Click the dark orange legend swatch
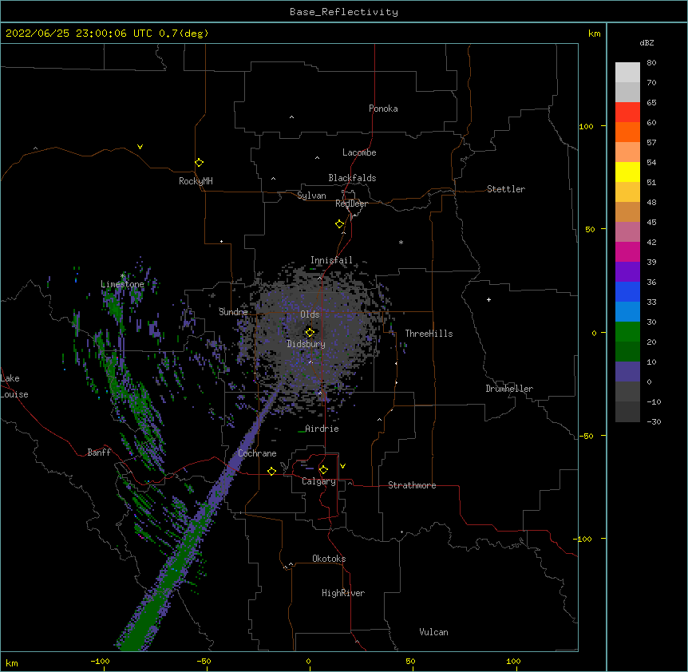Image resolution: width=688 pixels, height=672 pixels. (x=627, y=132)
